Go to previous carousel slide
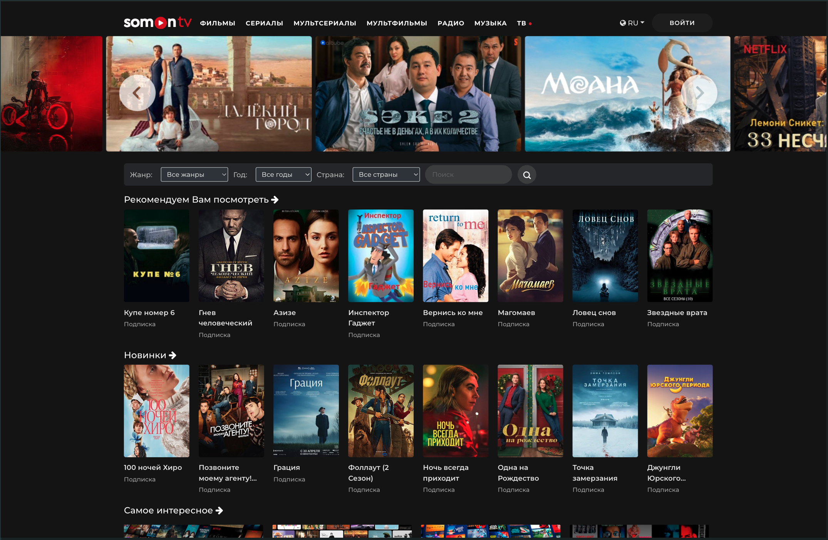This screenshot has width=828, height=540. (137, 93)
